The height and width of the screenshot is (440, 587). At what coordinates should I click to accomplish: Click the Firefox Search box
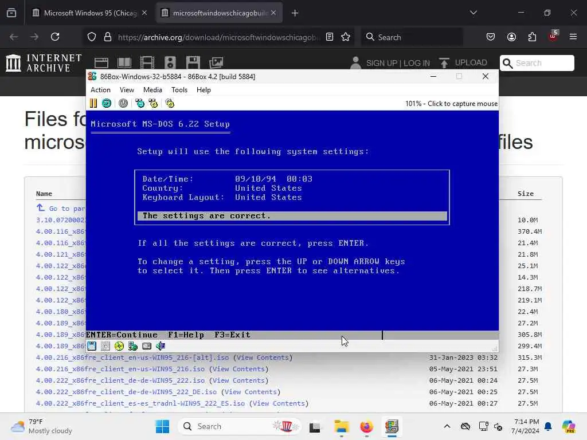(412, 37)
